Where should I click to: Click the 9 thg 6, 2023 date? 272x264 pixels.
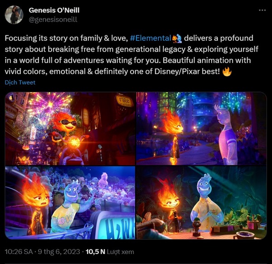click(59, 252)
